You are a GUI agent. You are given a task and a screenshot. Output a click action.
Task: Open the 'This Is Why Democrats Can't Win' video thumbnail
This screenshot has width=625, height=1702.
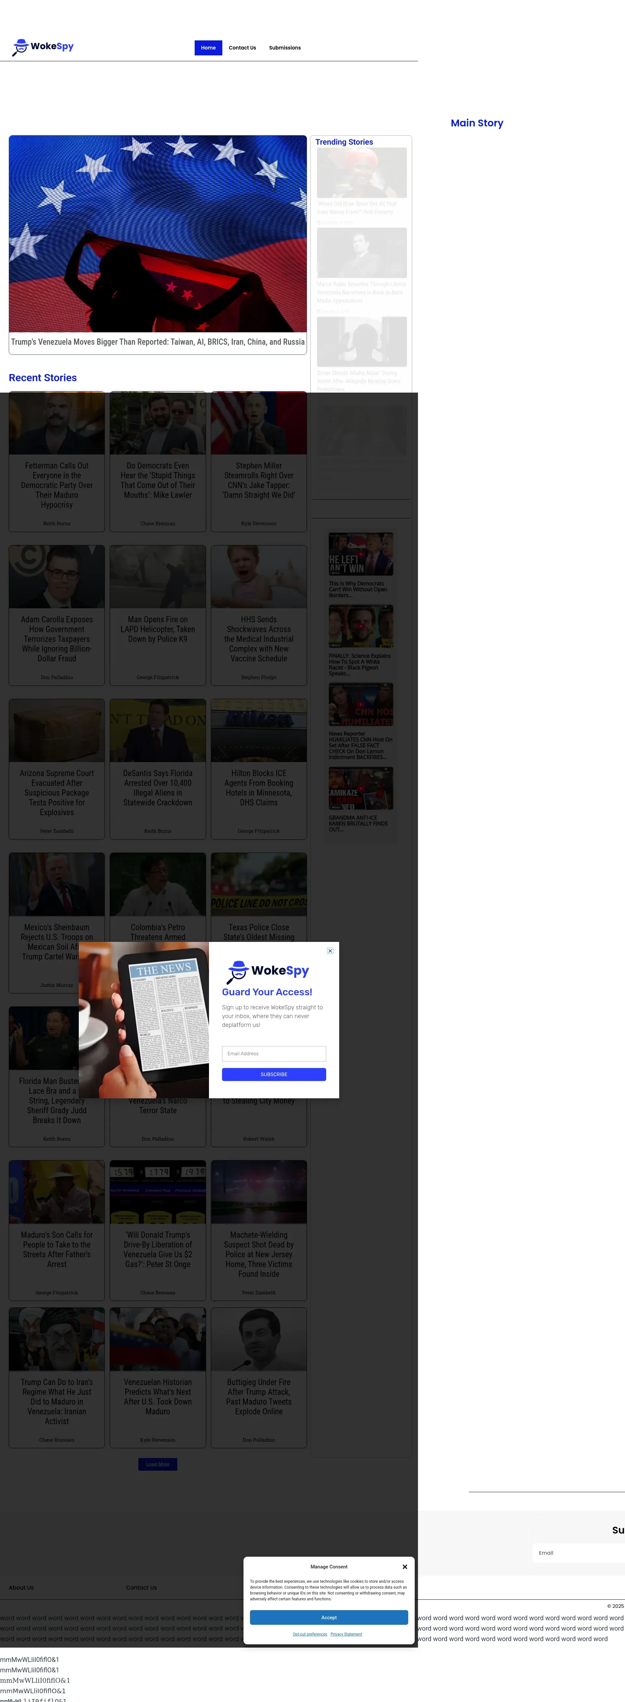click(x=360, y=554)
